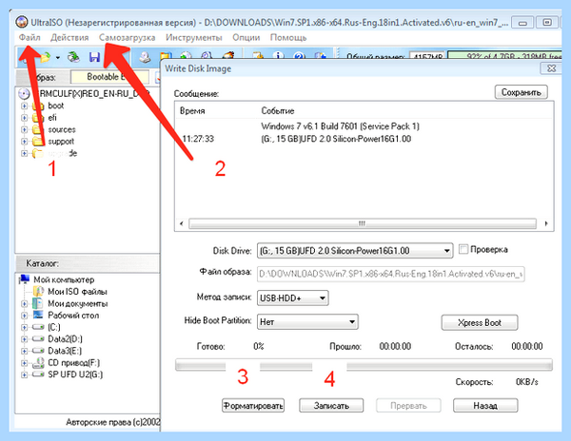Click the Open CD/DVD toolbar icon
Image resolution: width=571 pixels, height=441 pixels.
[x=73, y=57]
